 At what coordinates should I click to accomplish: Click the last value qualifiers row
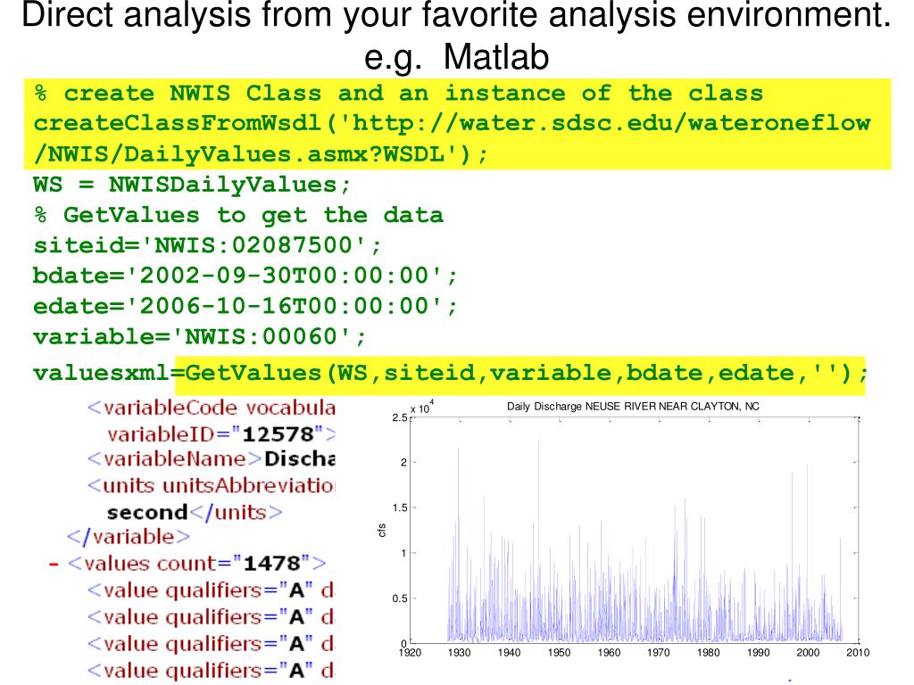(211, 671)
